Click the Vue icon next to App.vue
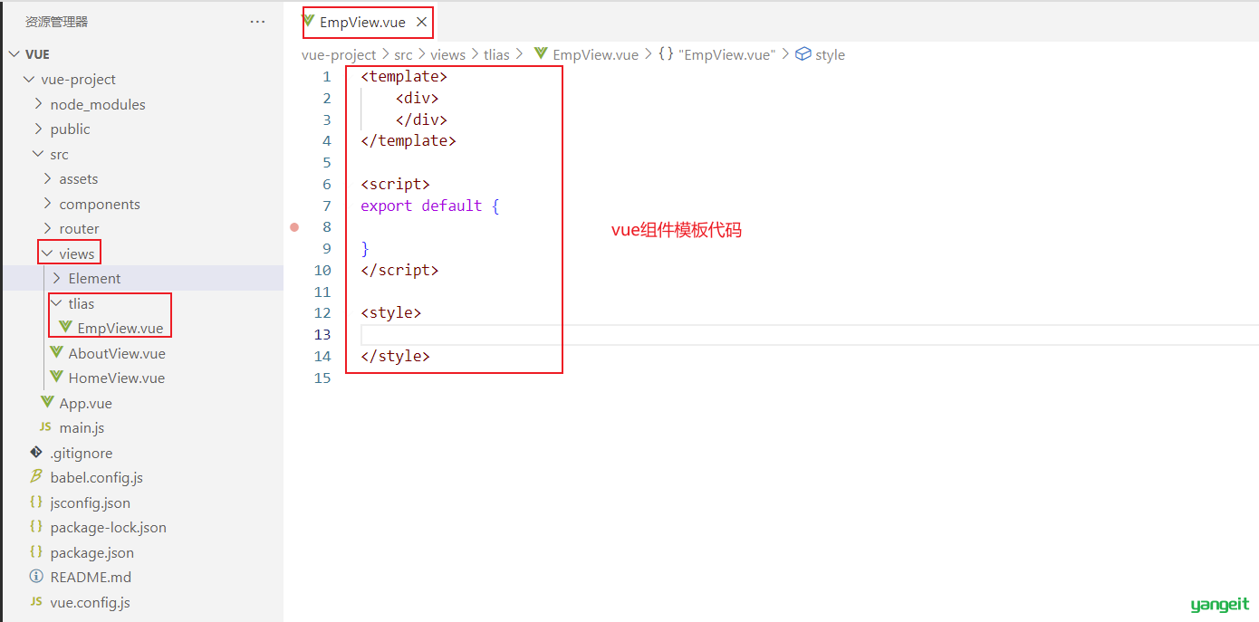This screenshot has height=622, width=1259. click(x=47, y=403)
